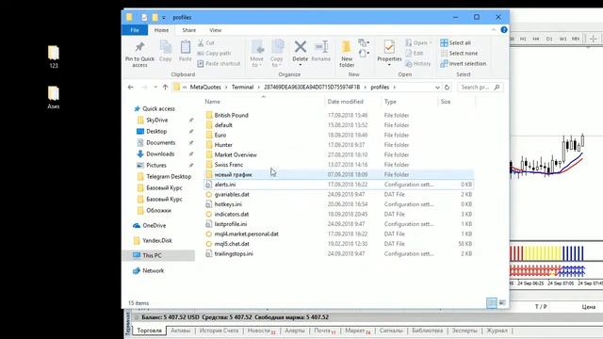Open SkyDrive in navigation pane

tap(157, 121)
